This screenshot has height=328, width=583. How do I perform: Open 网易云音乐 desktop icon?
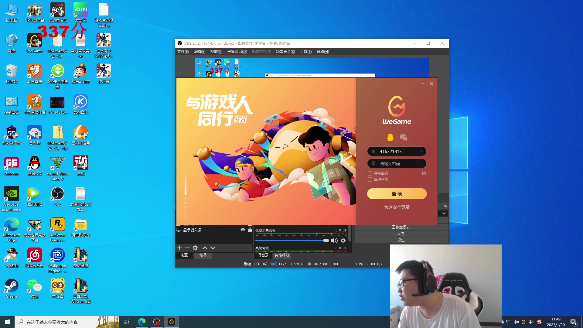[35, 258]
